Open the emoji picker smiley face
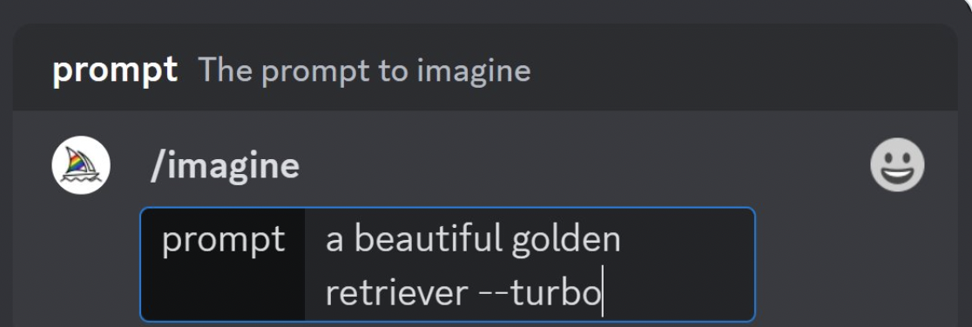 [897, 164]
